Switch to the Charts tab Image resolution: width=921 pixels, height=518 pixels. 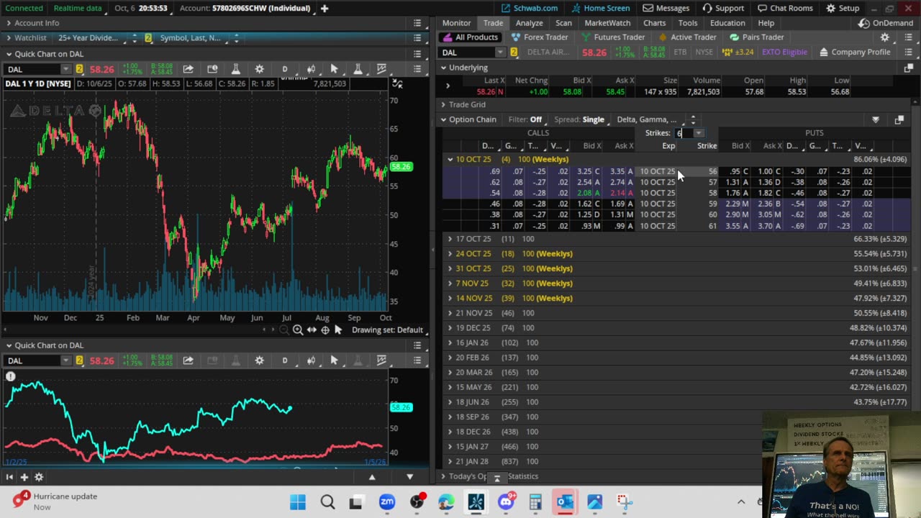654,23
